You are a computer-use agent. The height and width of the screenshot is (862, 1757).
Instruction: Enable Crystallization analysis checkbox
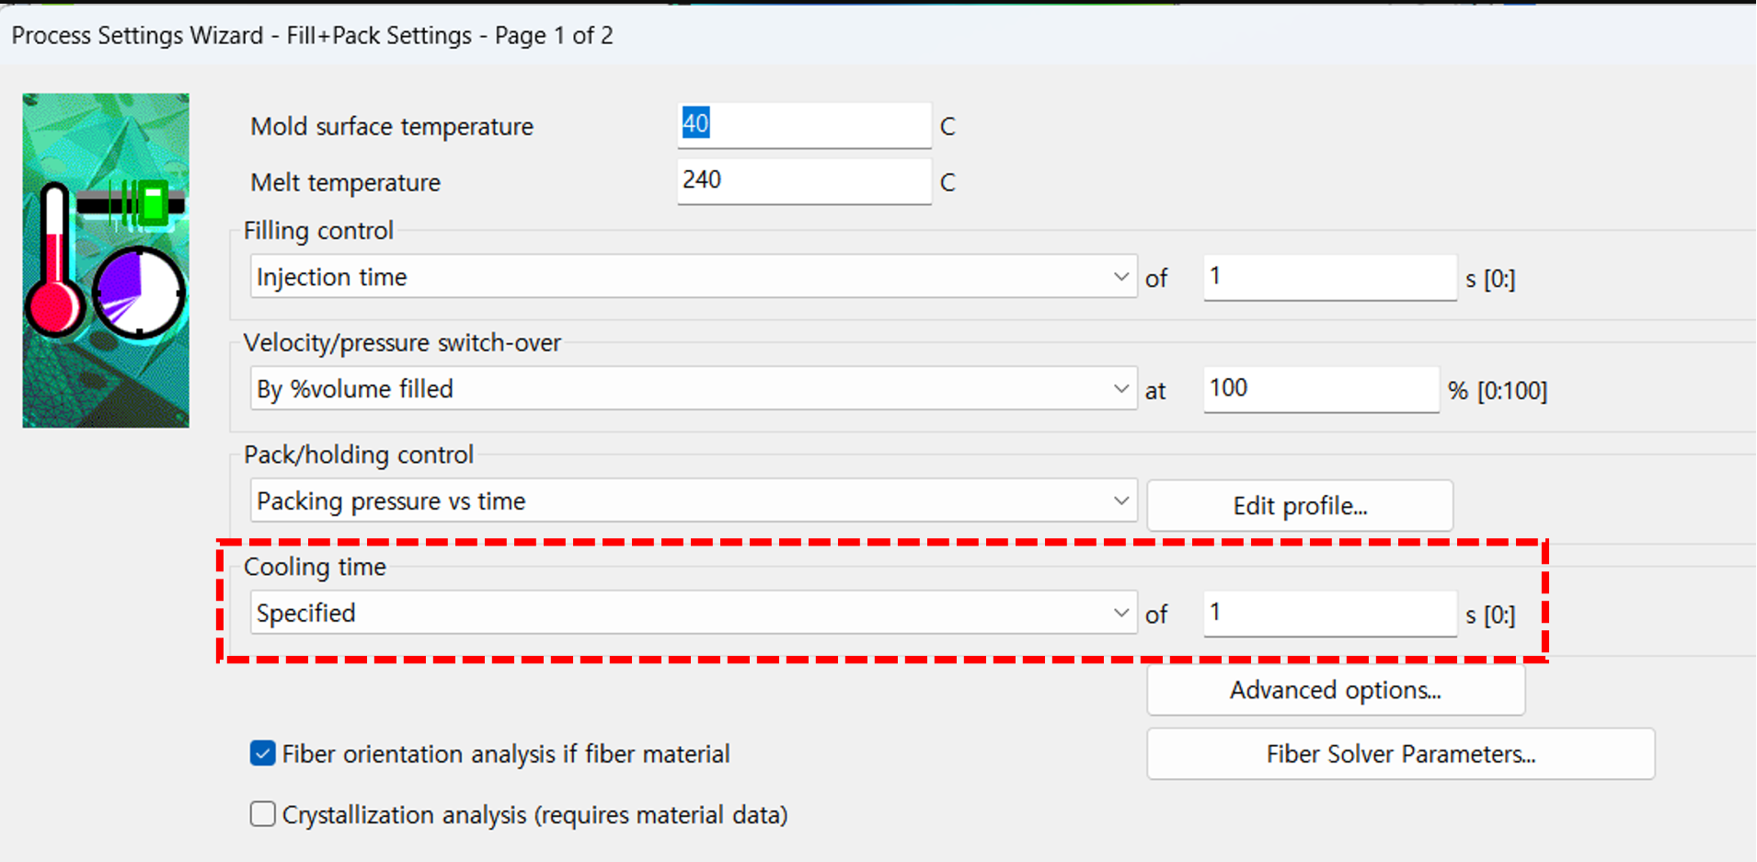(x=262, y=814)
